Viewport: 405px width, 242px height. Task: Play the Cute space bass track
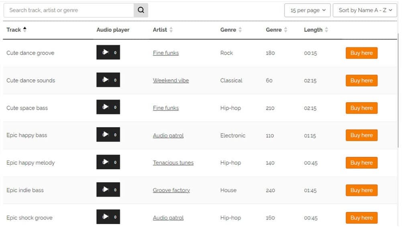[105, 107]
